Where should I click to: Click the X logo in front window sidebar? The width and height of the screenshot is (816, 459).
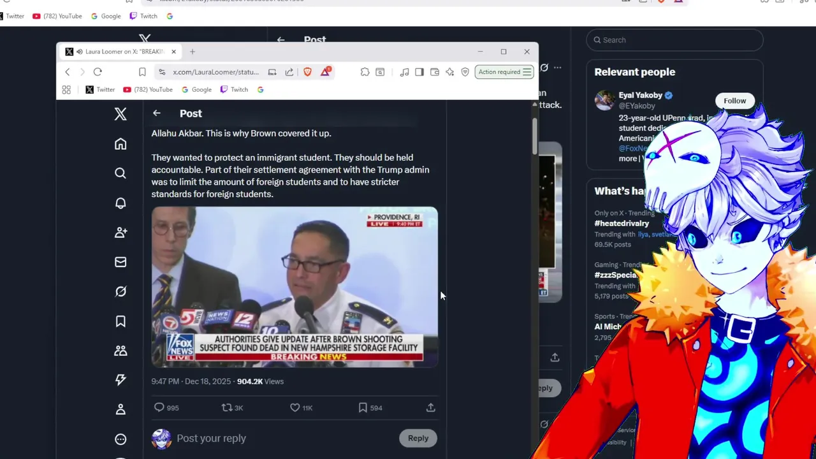coord(120,113)
